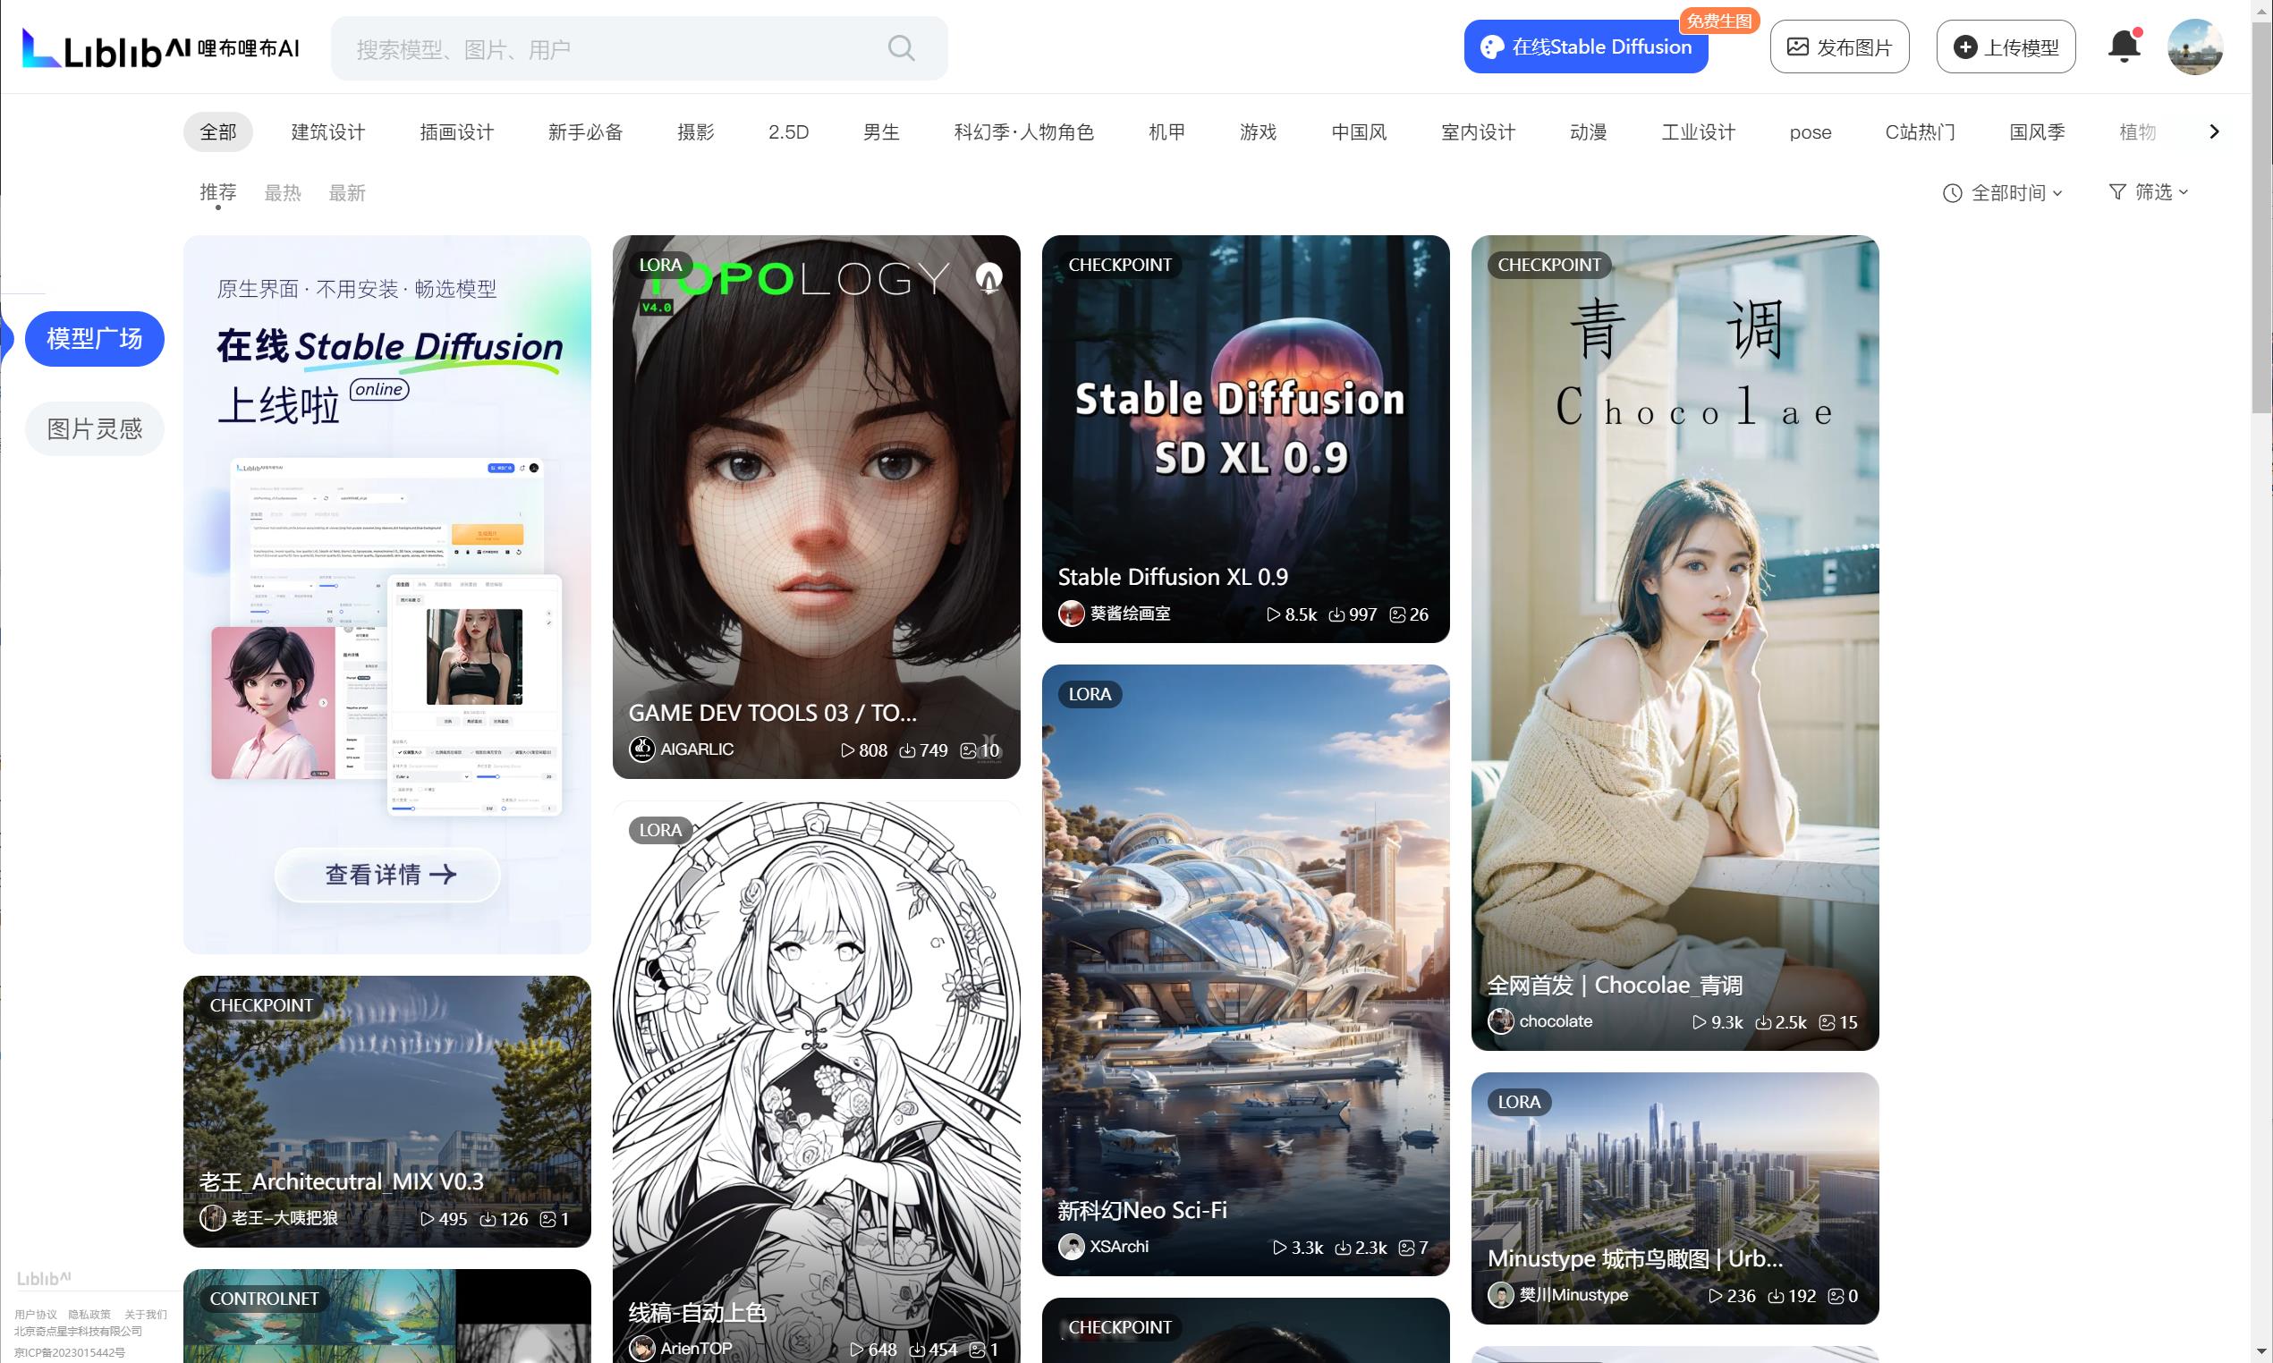
Task: Open Stable Diffusion XL 0.9 model card
Action: pos(1245,439)
